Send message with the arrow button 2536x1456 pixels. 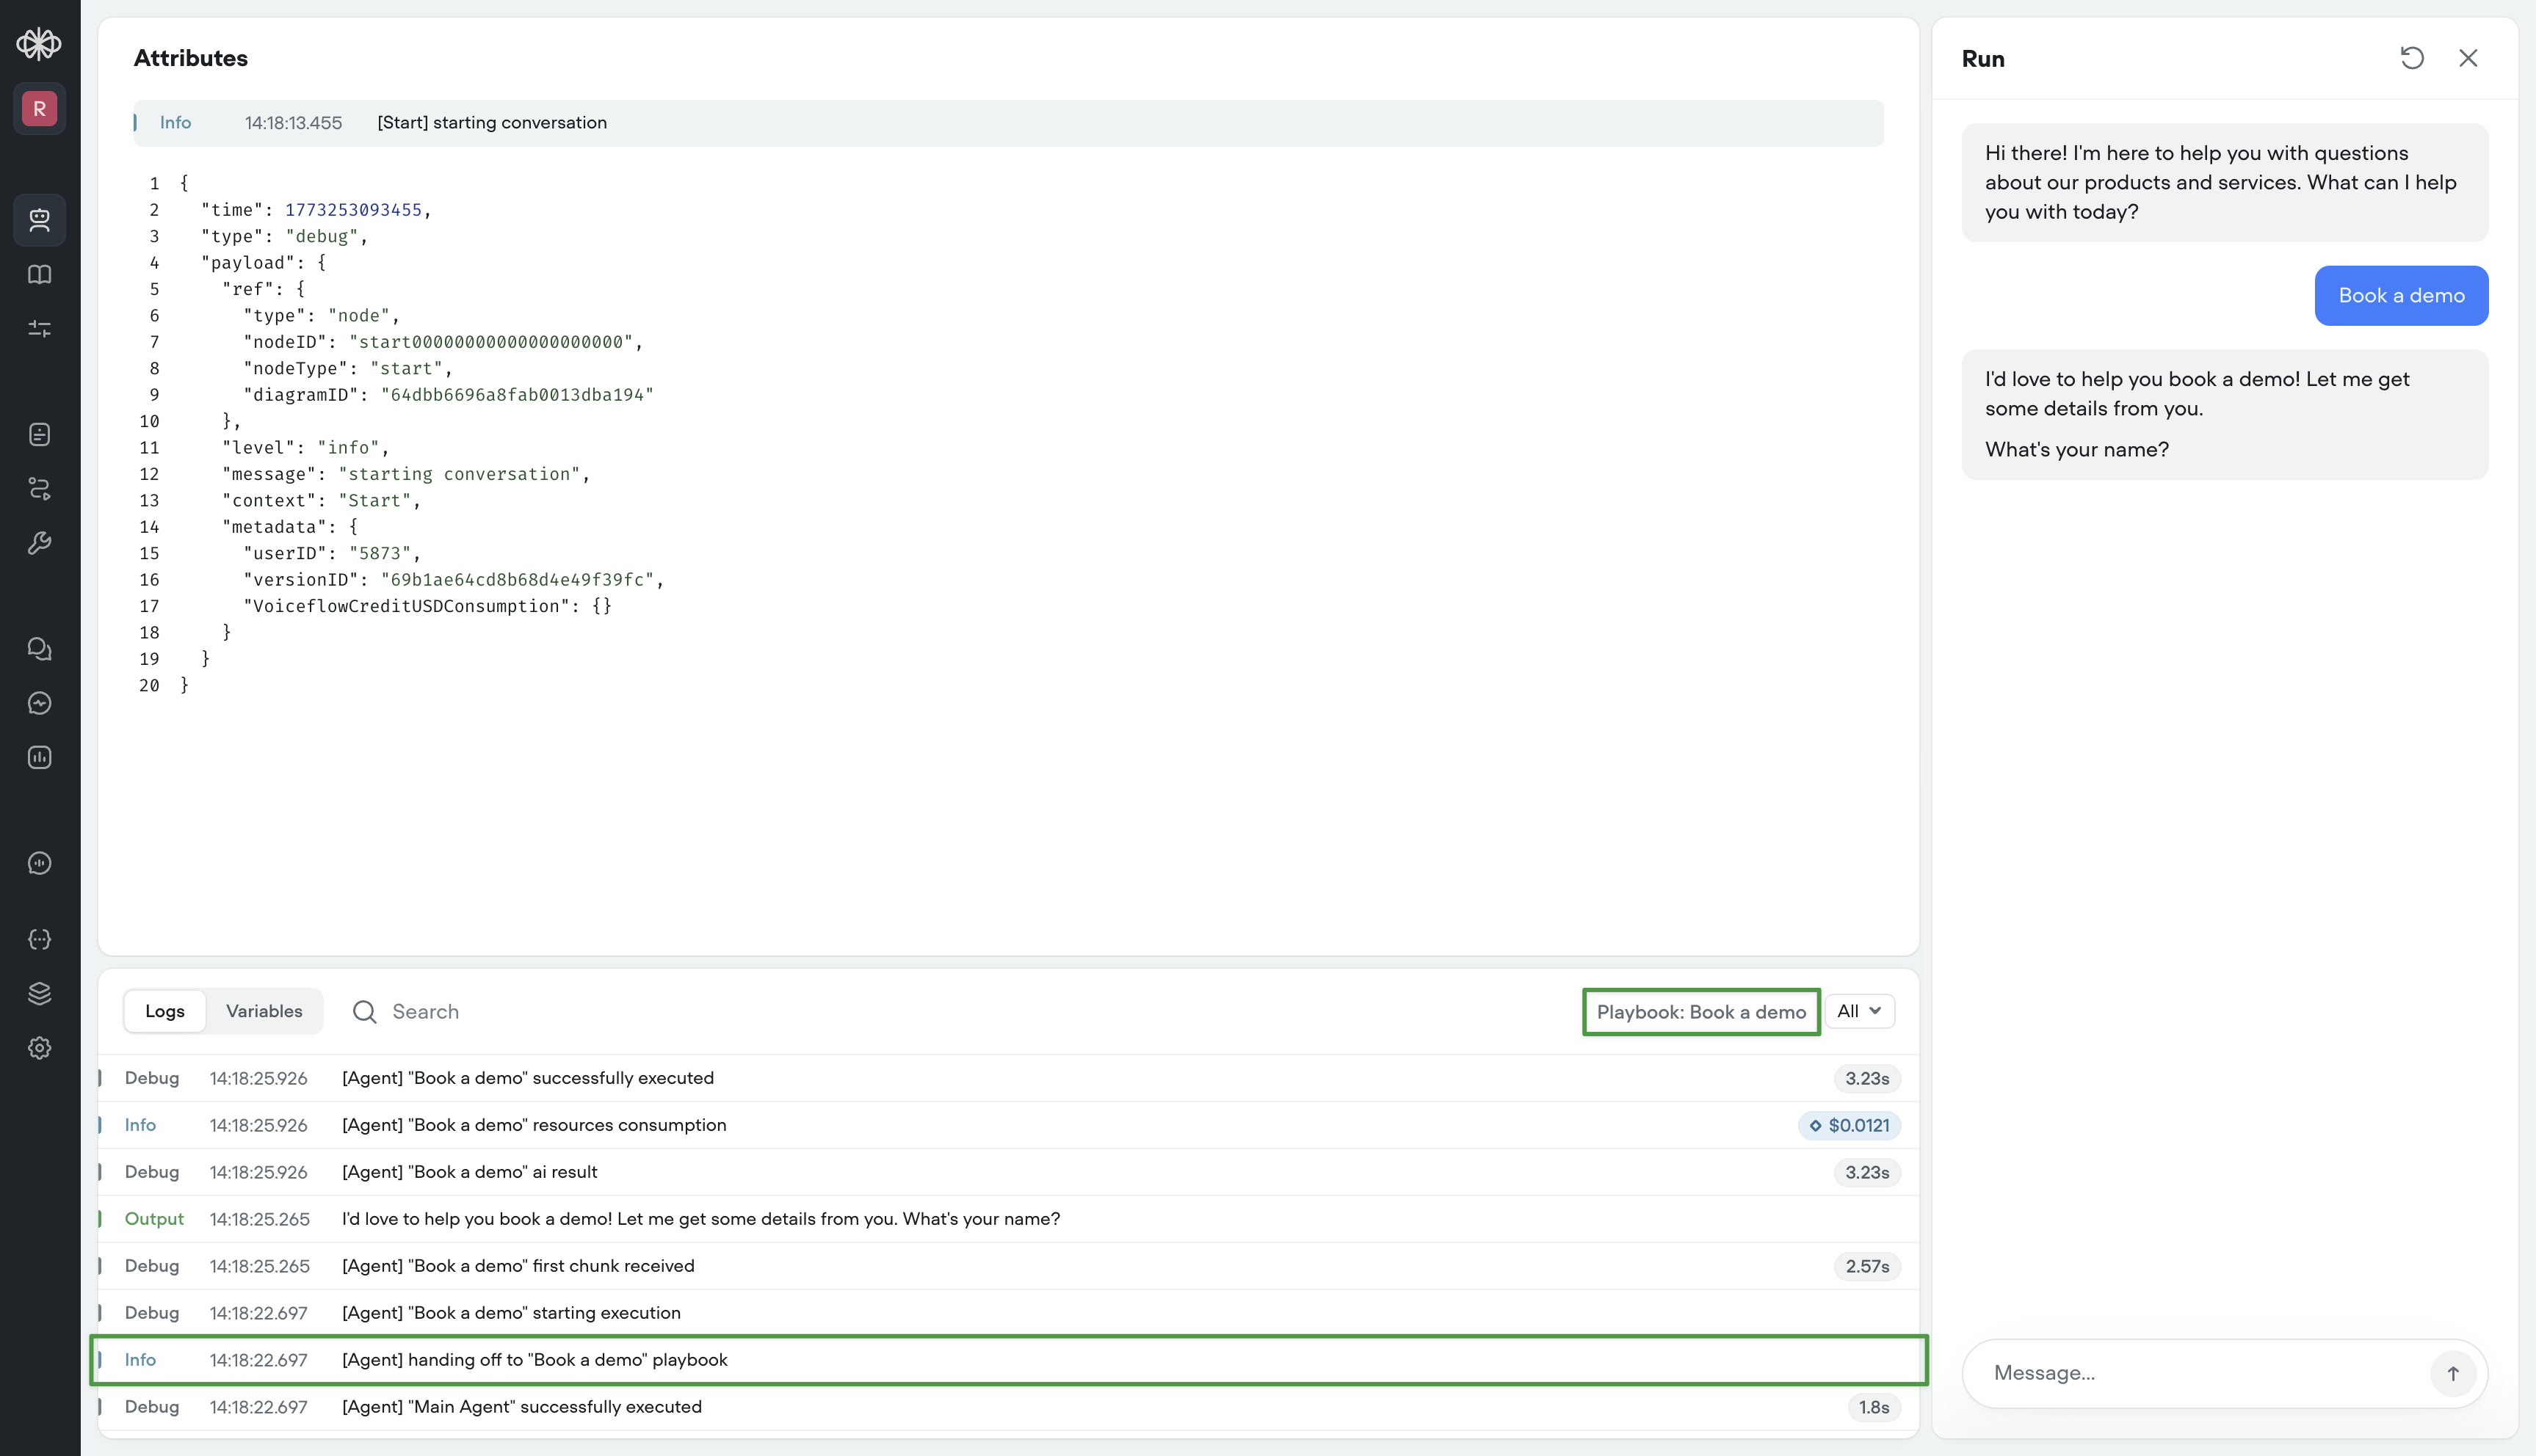pyautogui.click(x=2452, y=1373)
